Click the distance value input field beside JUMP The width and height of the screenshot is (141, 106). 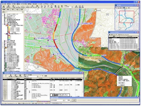tap(68, 100)
